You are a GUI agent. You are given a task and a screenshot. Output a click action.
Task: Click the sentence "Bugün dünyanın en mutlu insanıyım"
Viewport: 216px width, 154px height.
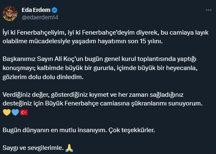pos(55,130)
